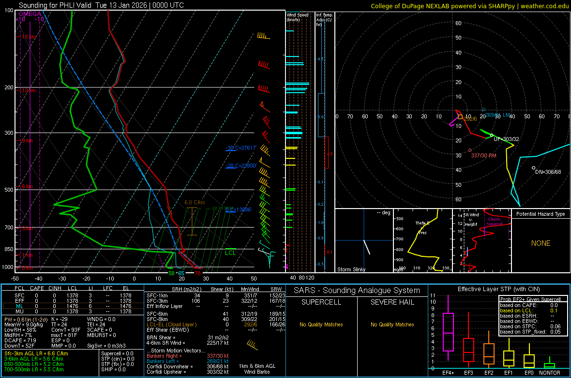
Task: Click the Theta-E v. Pres panel label
Action: [422, 227]
